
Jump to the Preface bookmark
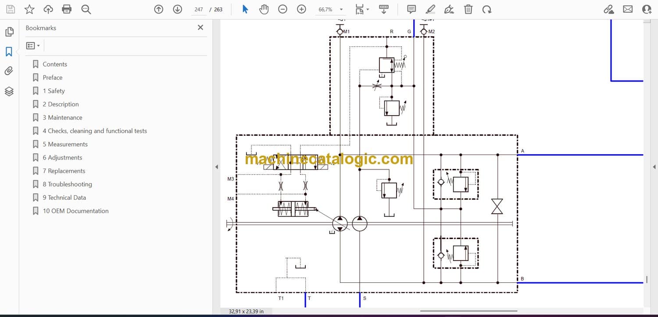[53, 77]
